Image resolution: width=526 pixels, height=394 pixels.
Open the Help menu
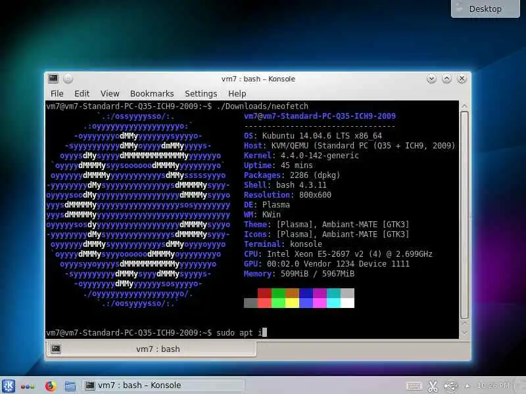[x=237, y=93]
